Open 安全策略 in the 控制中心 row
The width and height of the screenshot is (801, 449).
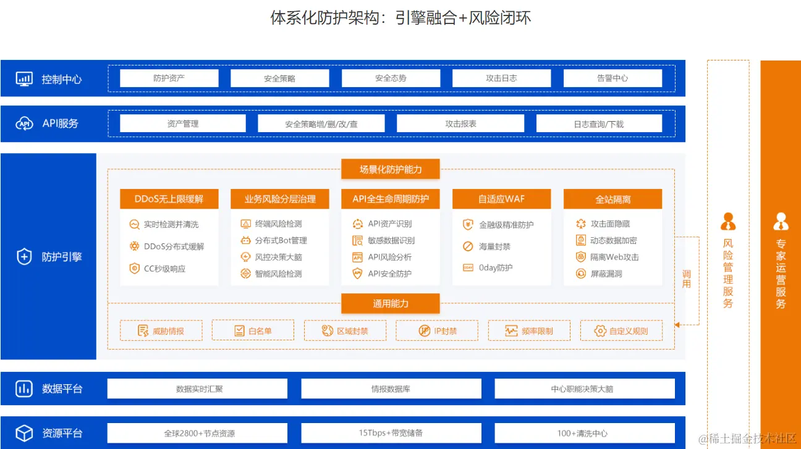(x=280, y=78)
